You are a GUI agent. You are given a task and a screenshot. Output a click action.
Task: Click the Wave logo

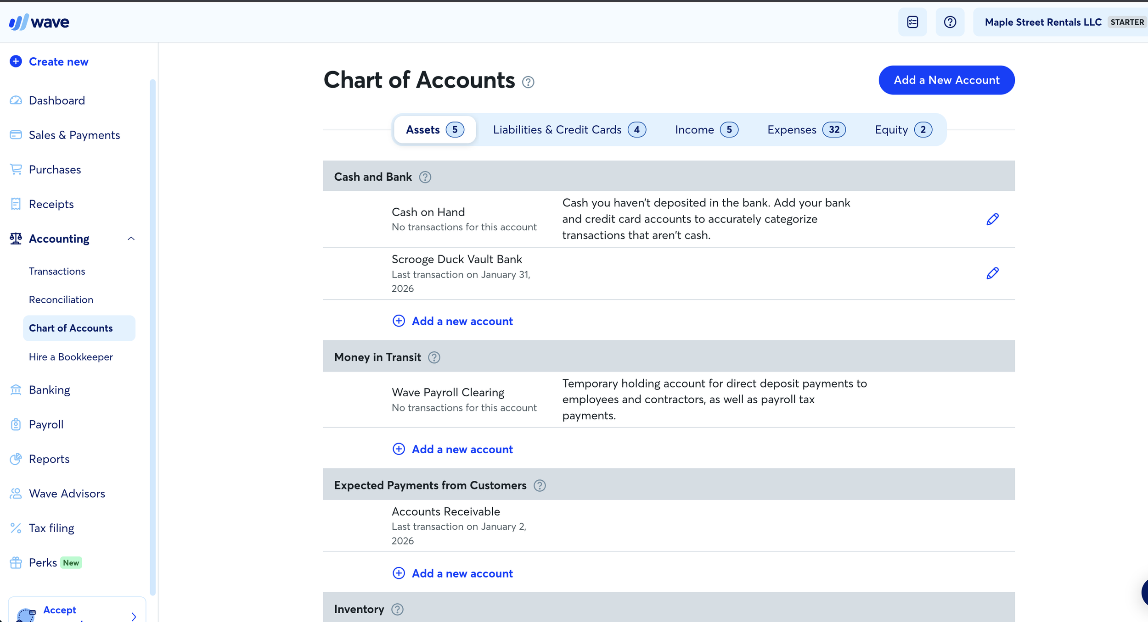[x=39, y=22]
